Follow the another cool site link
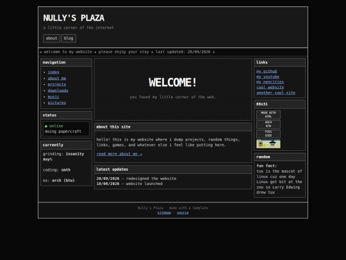The height and width of the screenshot is (260, 346). 276,92
